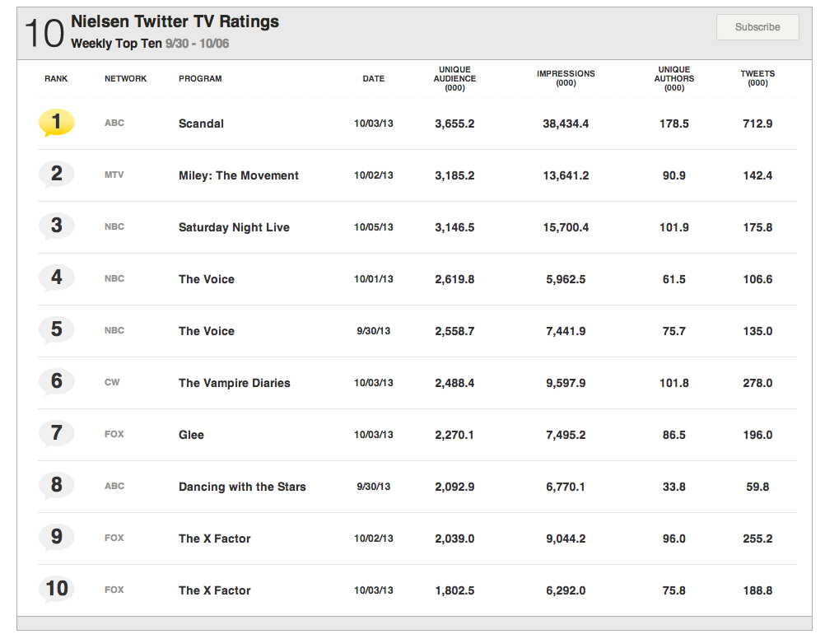Click the rank 2 speech bubble icon
Image resolution: width=825 pixels, height=639 pixels.
(x=56, y=174)
